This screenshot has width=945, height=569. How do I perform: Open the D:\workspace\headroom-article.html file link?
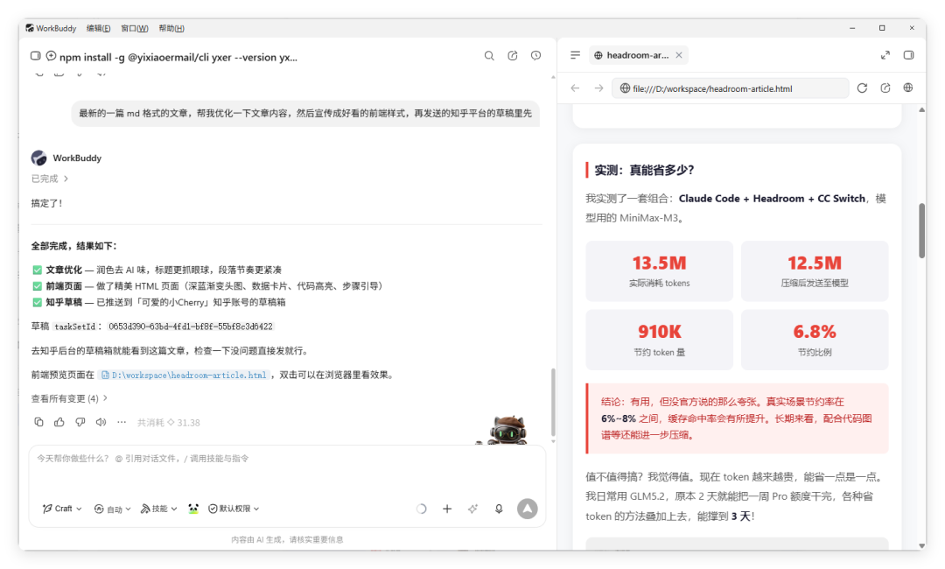184,375
